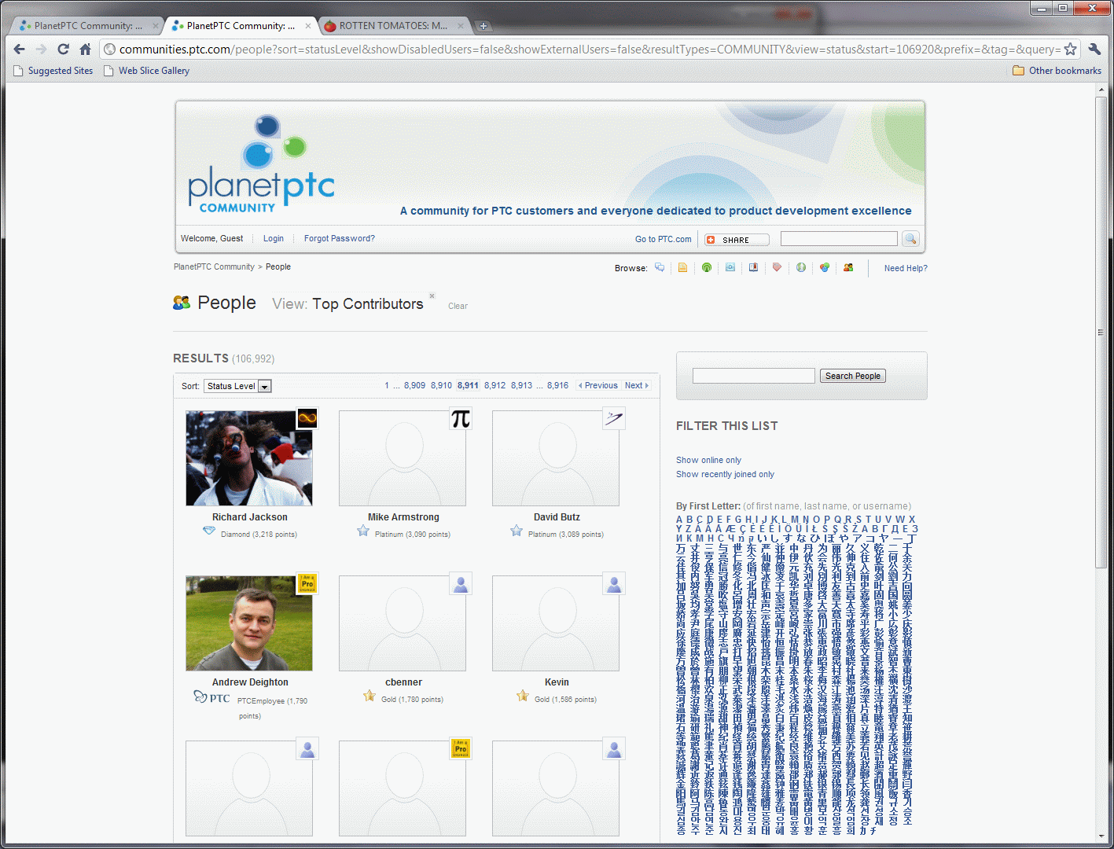Open Andrew Deighton's profile photo
The height and width of the screenshot is (849, 1114).
249,623
